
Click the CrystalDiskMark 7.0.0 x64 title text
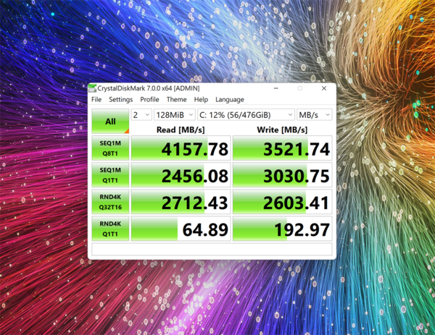click(x=149, y=88)
